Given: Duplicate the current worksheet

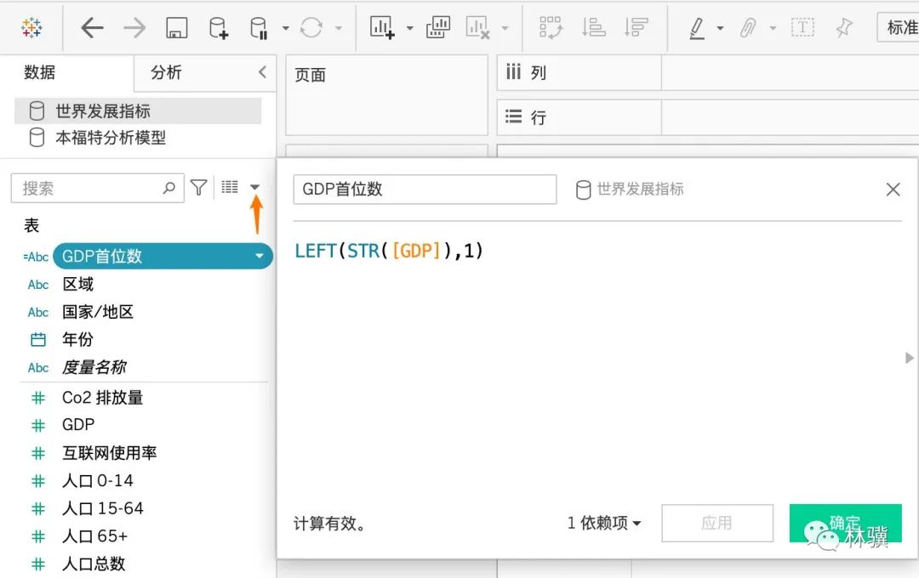Looking at the screenshot, I should pyautogui.click(x=438, y=27).
